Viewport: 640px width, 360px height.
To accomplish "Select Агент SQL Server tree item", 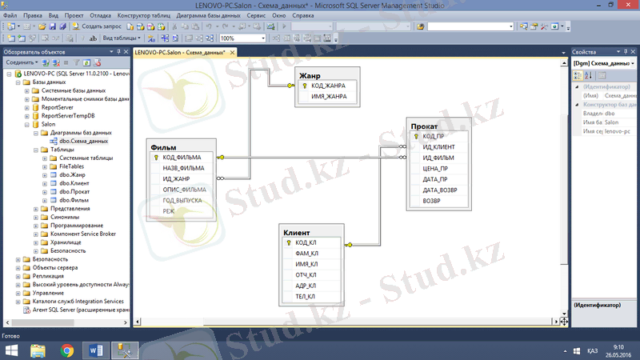I will coord(81,310).
